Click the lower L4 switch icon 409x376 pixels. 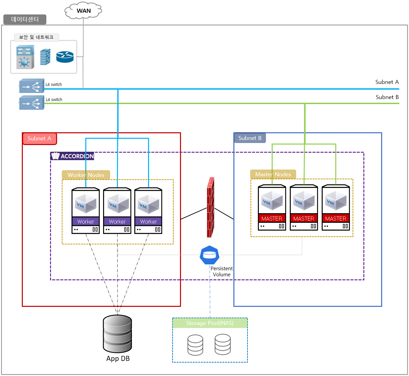(31, 102)
